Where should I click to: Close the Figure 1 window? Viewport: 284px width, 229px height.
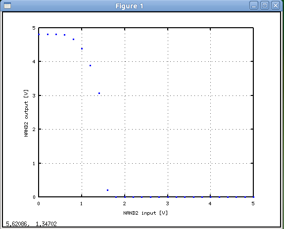(276, 5)
